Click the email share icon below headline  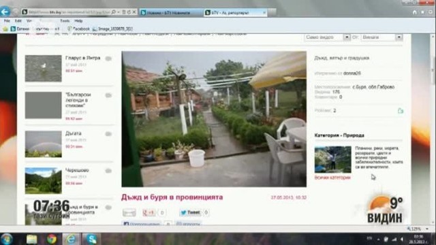tap(129, 213)
